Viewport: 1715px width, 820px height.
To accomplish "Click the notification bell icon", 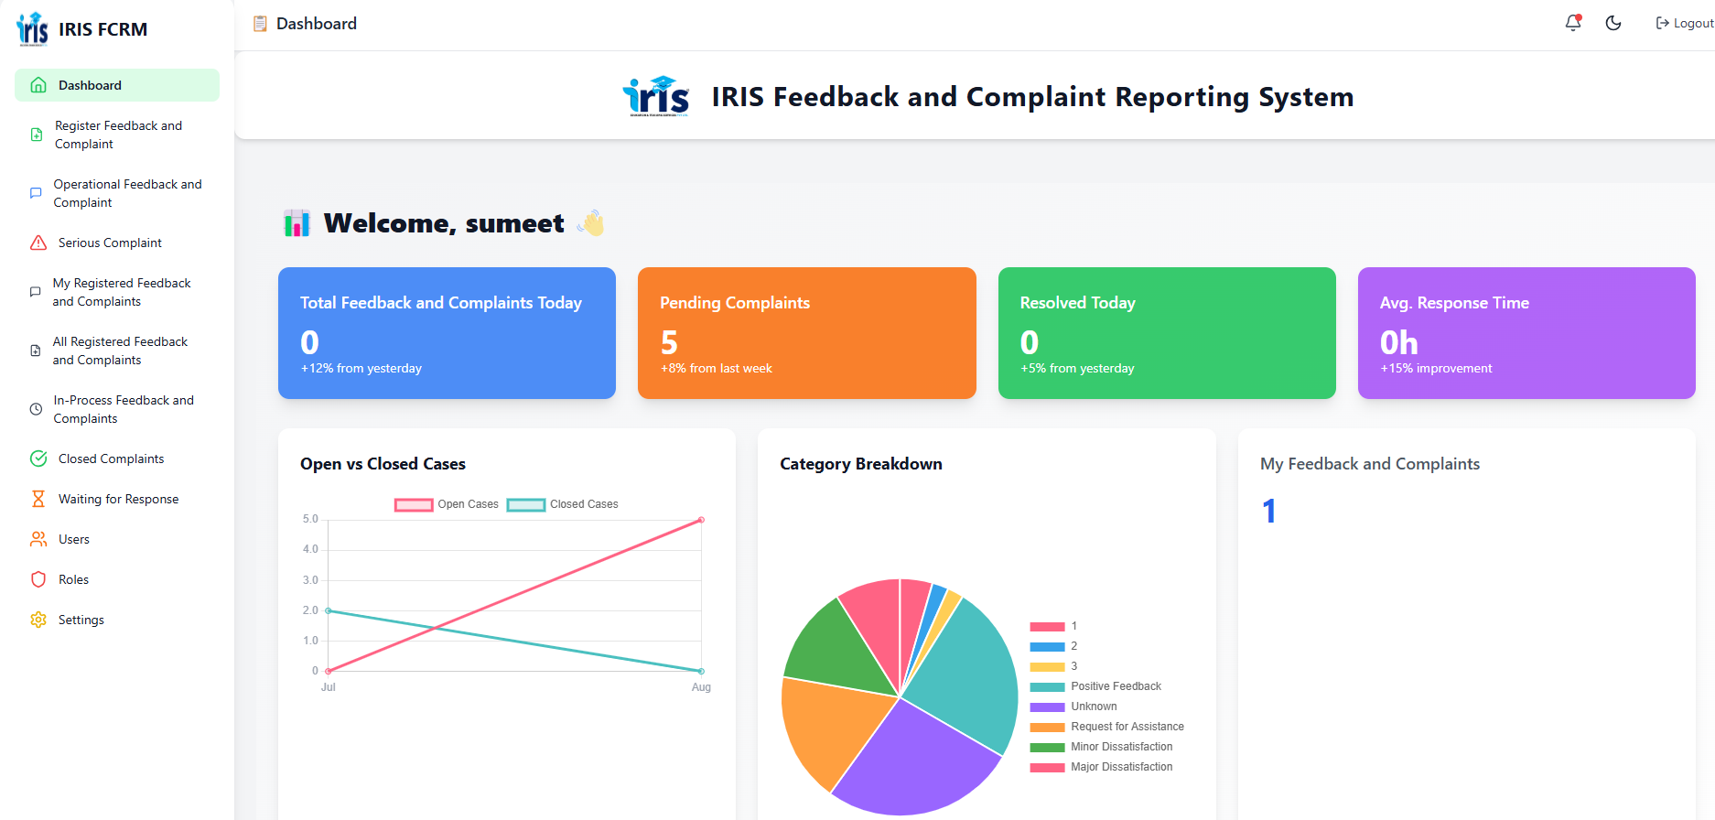I will tap(1572, 23).
